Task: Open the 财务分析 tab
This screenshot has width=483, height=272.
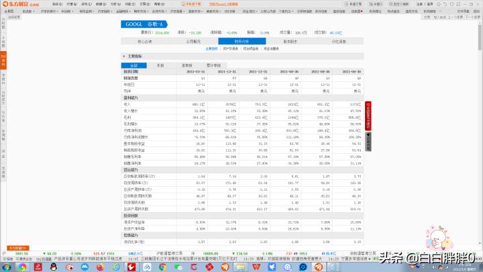Action: 241,42
